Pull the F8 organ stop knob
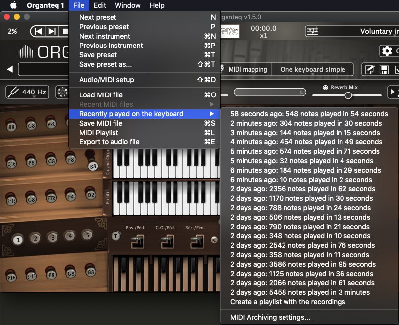This screenshot has height=325, width=399. (x=71, y=159)
